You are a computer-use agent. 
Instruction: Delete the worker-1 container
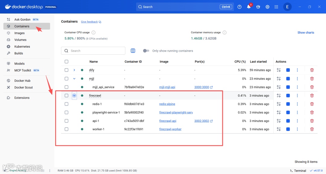312,129
